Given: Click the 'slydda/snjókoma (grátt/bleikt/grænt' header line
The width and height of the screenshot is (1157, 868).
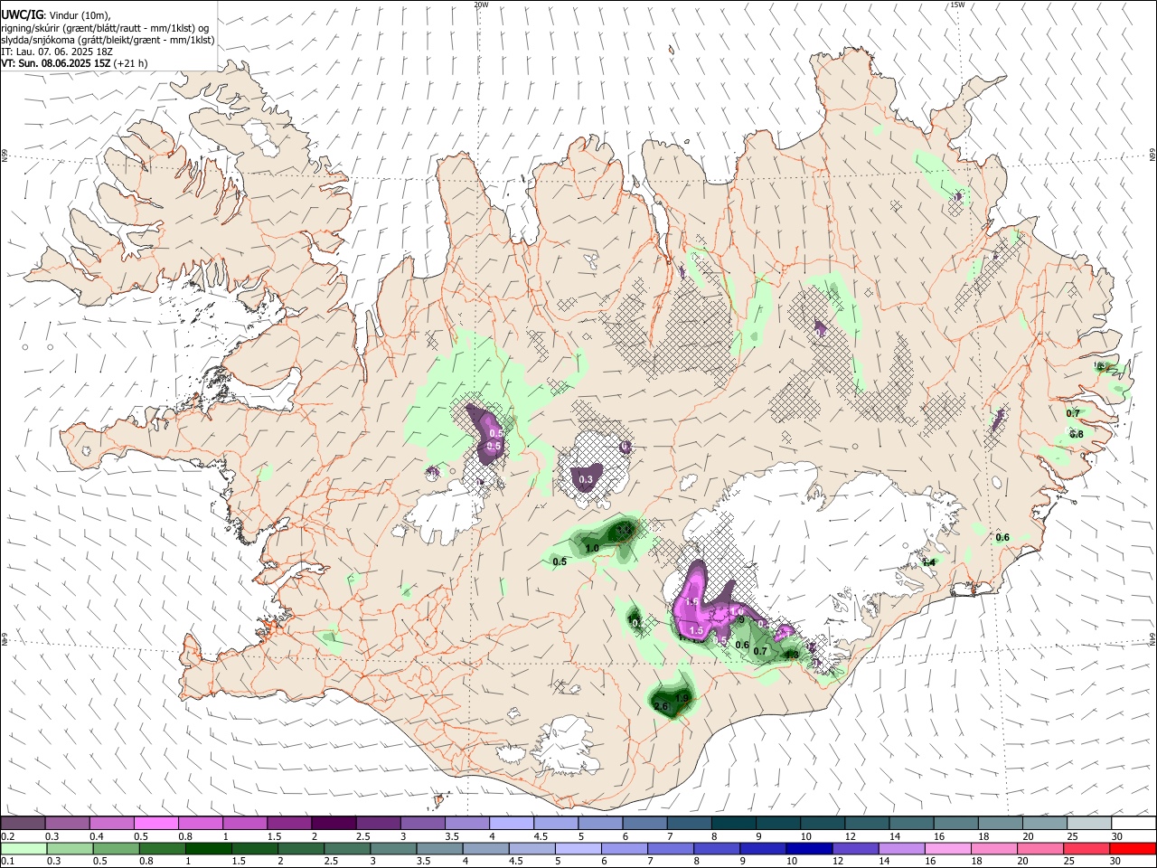Looking at the screenshot, I should point(108,40).
